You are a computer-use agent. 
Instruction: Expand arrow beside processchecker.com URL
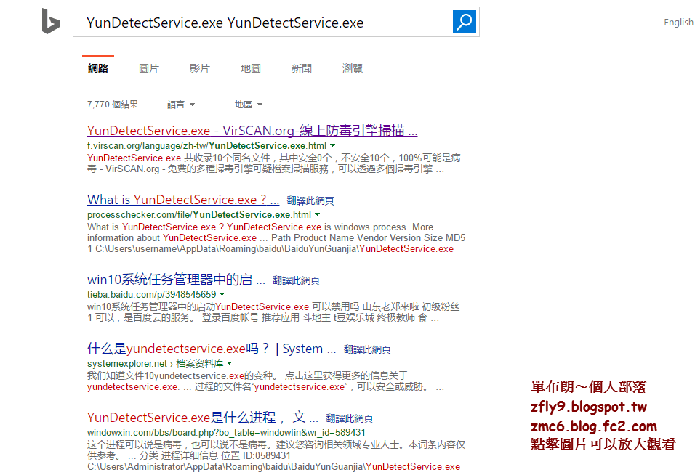tap(318, 214)
